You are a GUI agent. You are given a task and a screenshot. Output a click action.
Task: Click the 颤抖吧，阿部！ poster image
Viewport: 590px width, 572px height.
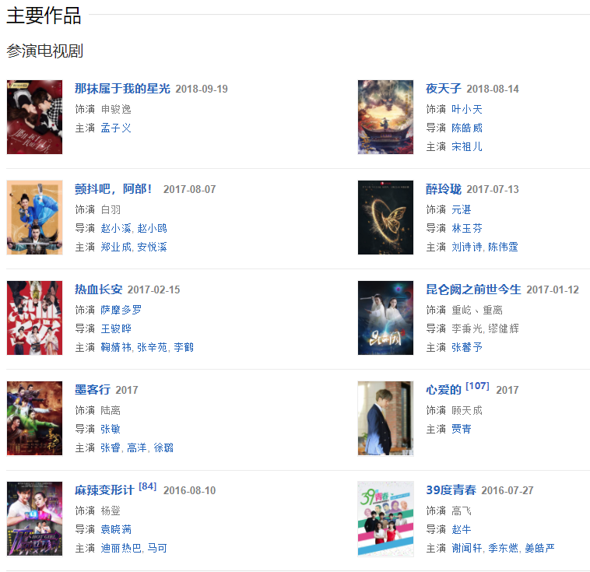tap(34, 217)
